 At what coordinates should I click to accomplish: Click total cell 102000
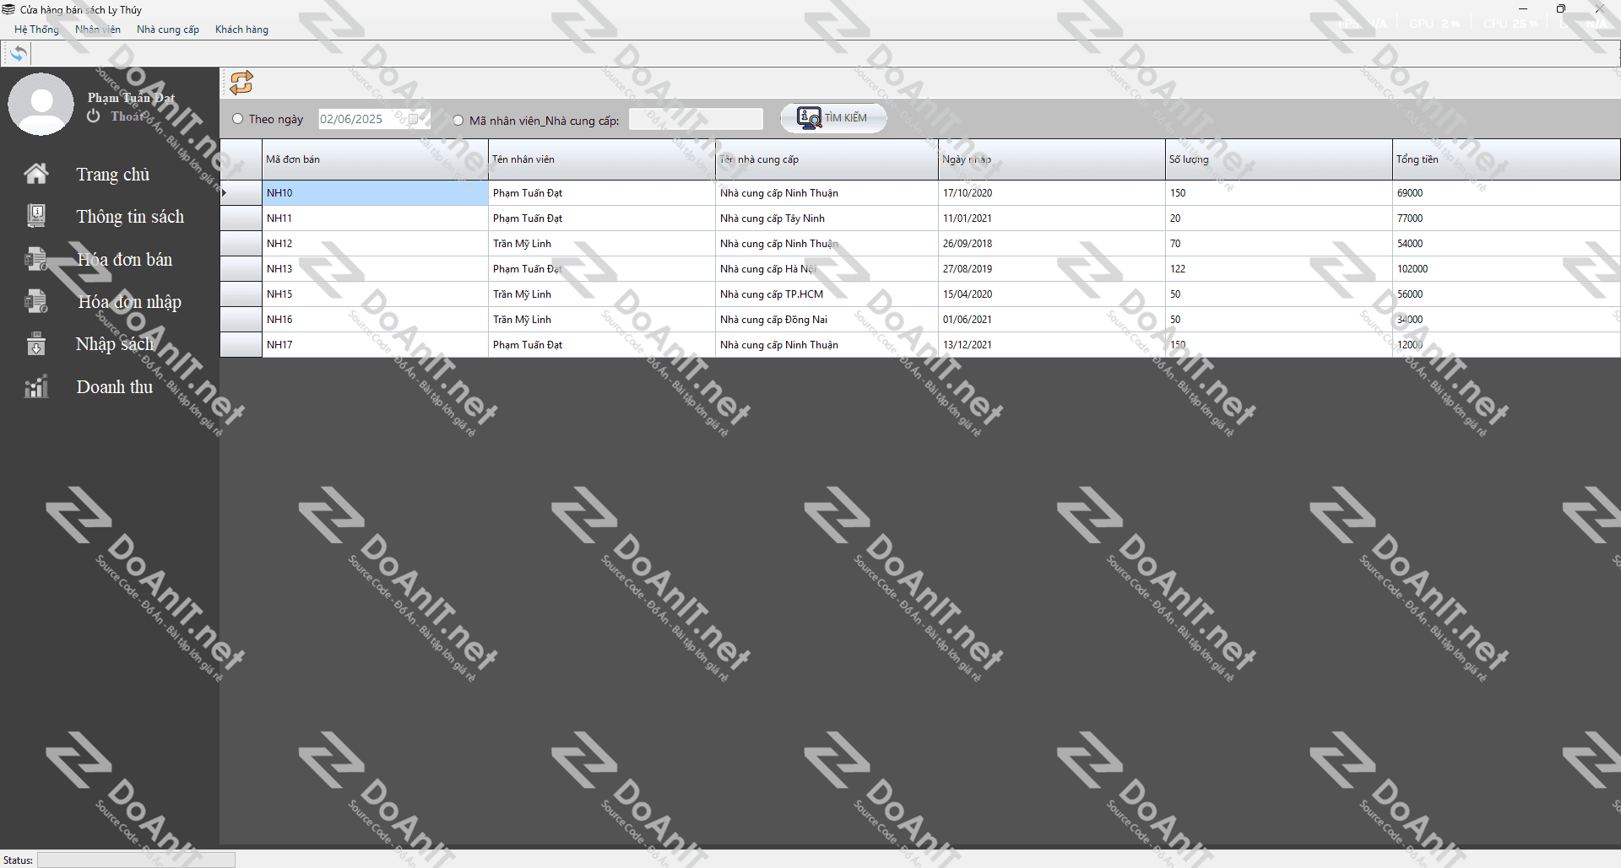tap(1506, 269)
